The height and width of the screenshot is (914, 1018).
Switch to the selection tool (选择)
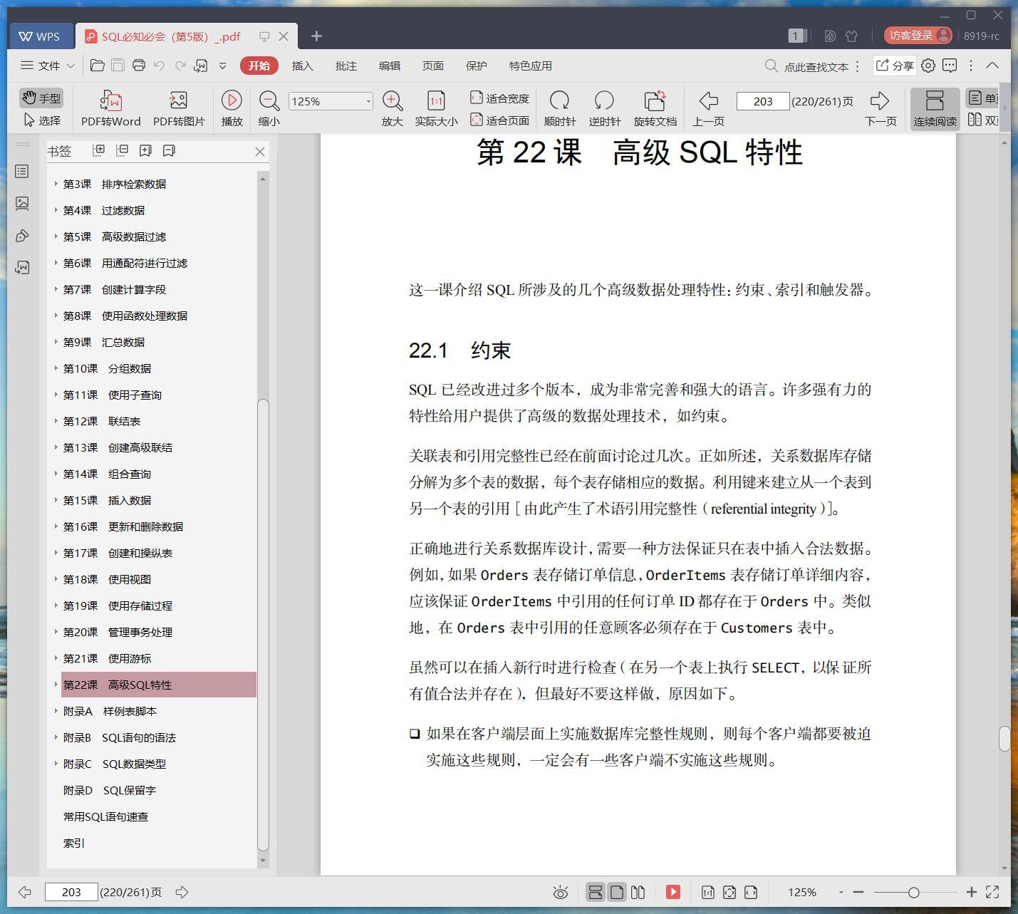(41, 120)
